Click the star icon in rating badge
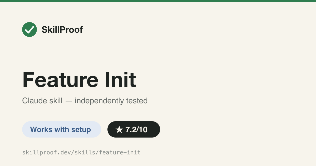Screen dimensions: 316x166 coord(119,129)
